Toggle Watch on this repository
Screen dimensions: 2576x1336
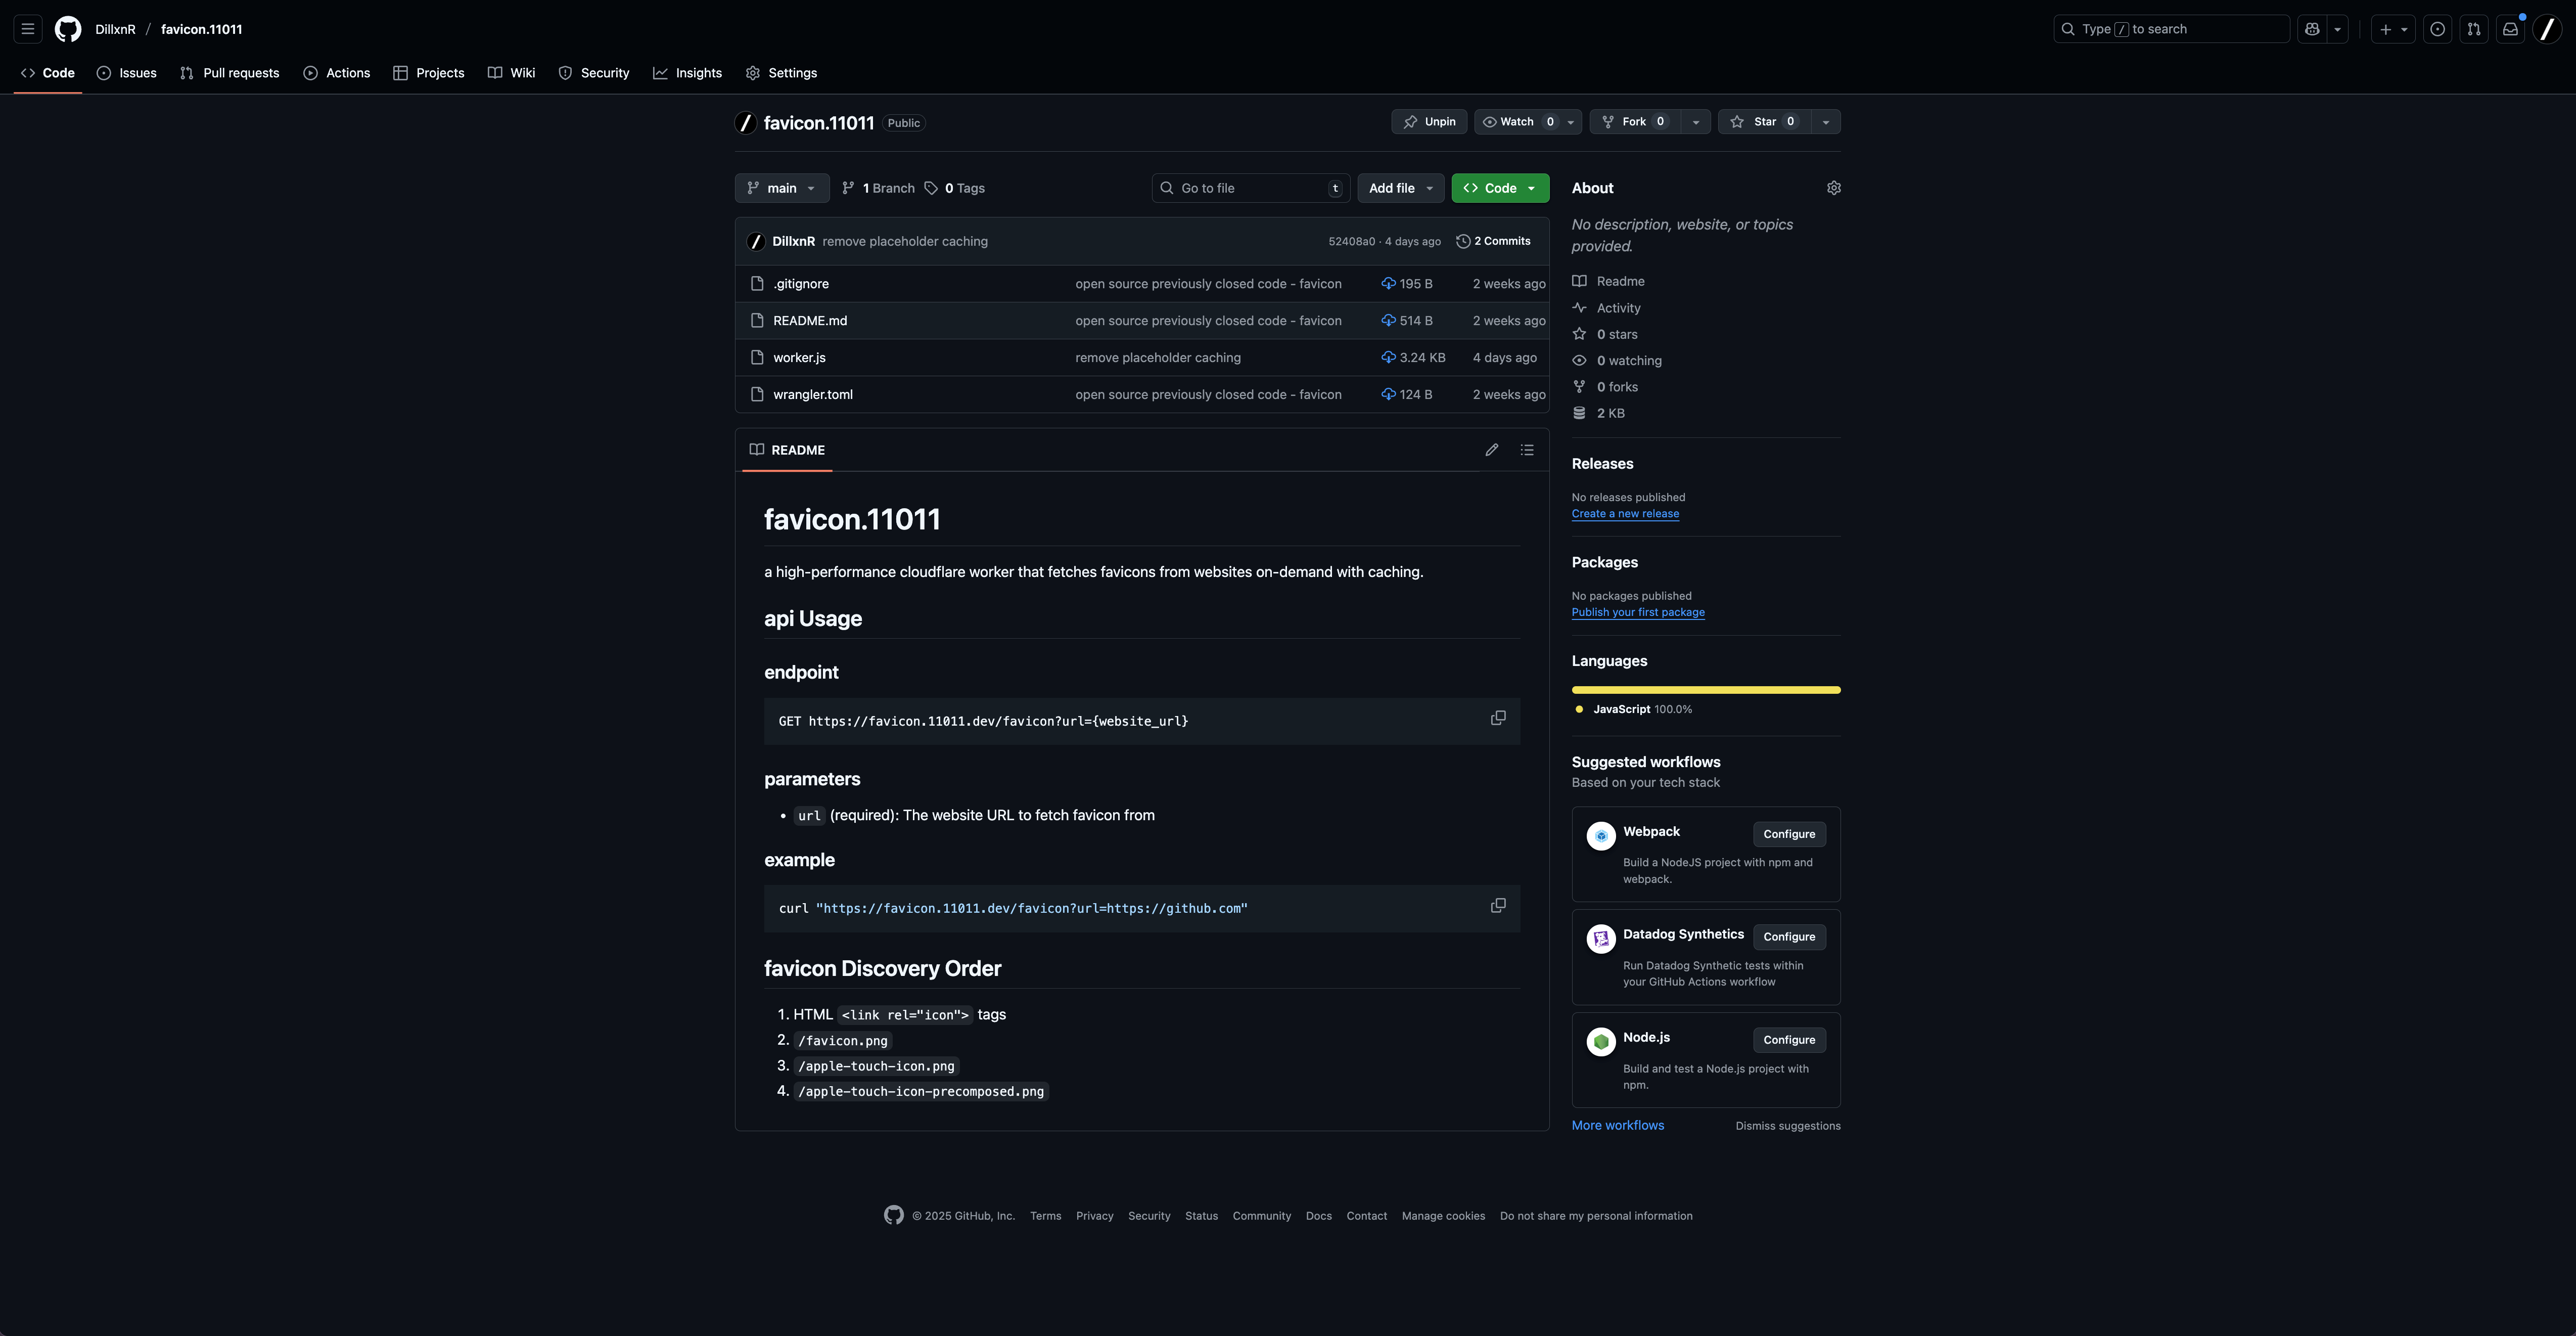(x=1517, y=122)
